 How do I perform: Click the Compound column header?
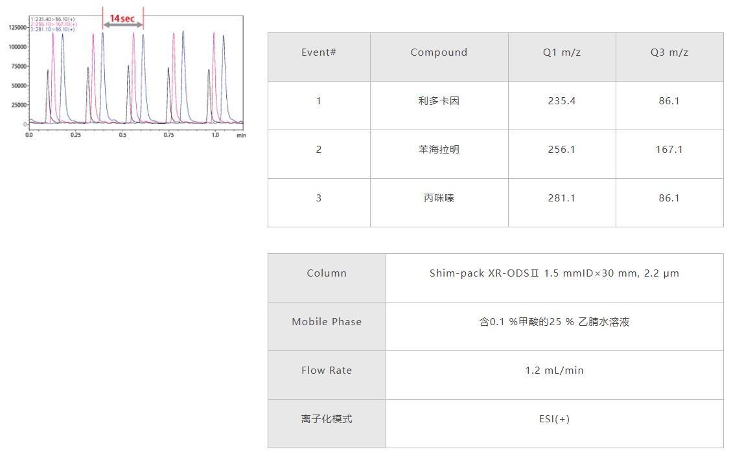click(439, 52)
